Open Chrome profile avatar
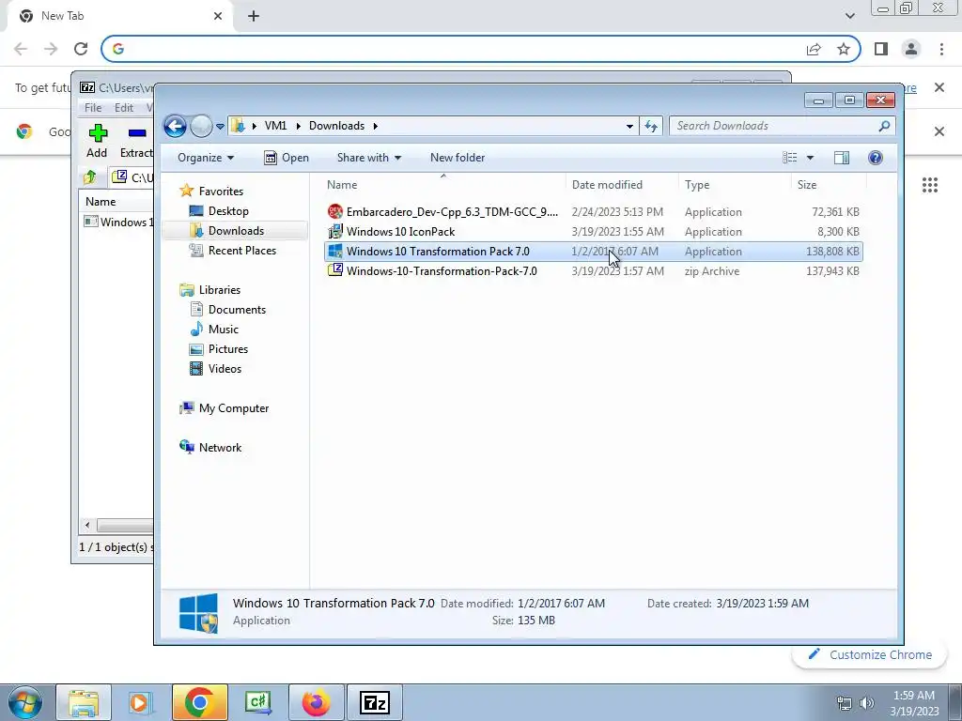The image size is (962, 721). tap(911, 49)
